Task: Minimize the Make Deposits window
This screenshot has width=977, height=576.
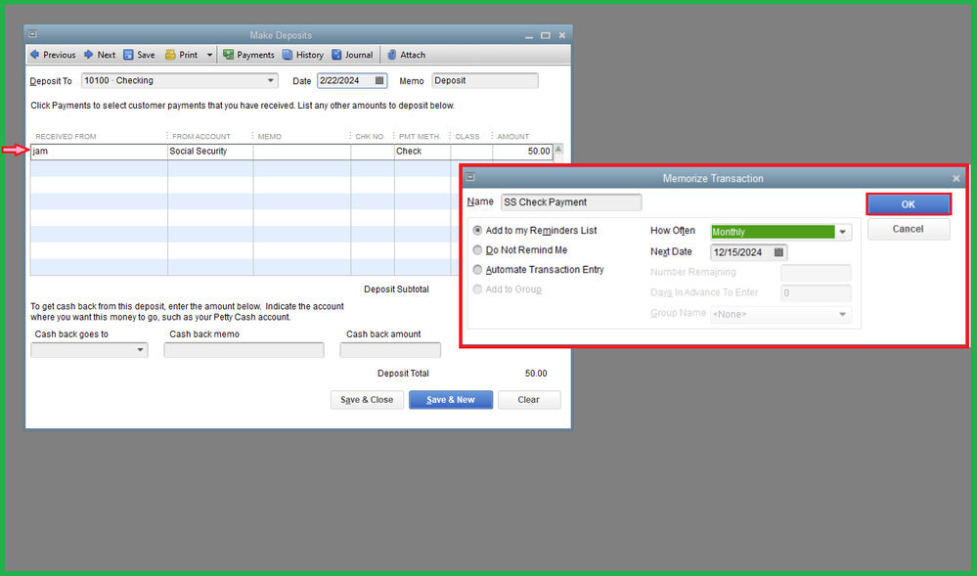Action: tap(529, 35)
